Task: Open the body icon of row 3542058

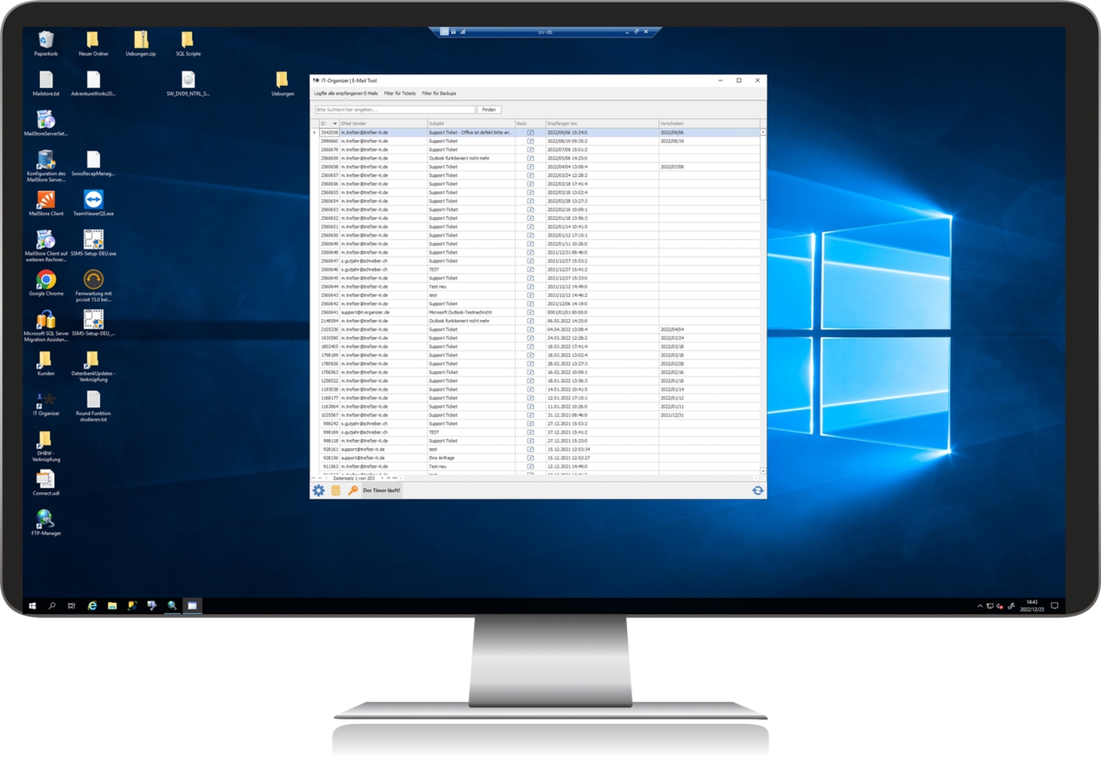Action: point(530,133)
